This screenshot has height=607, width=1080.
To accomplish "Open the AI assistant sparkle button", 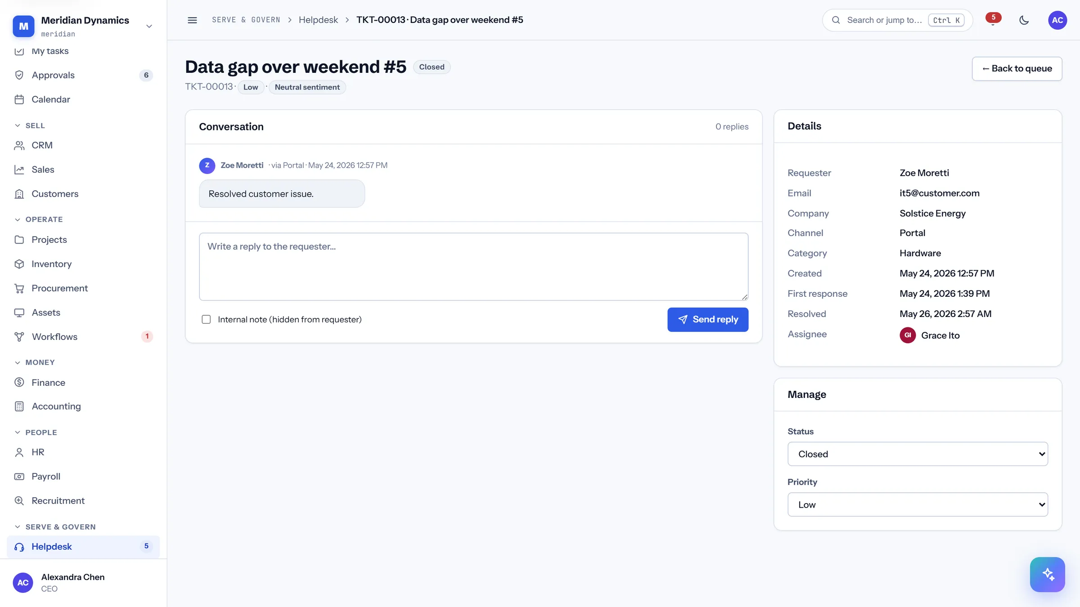I will [1047, 574].
